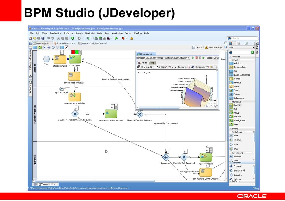This screenshot has height=201, width=285.
Task: Collapse the Activities palette section
Action: pos(230,56)
